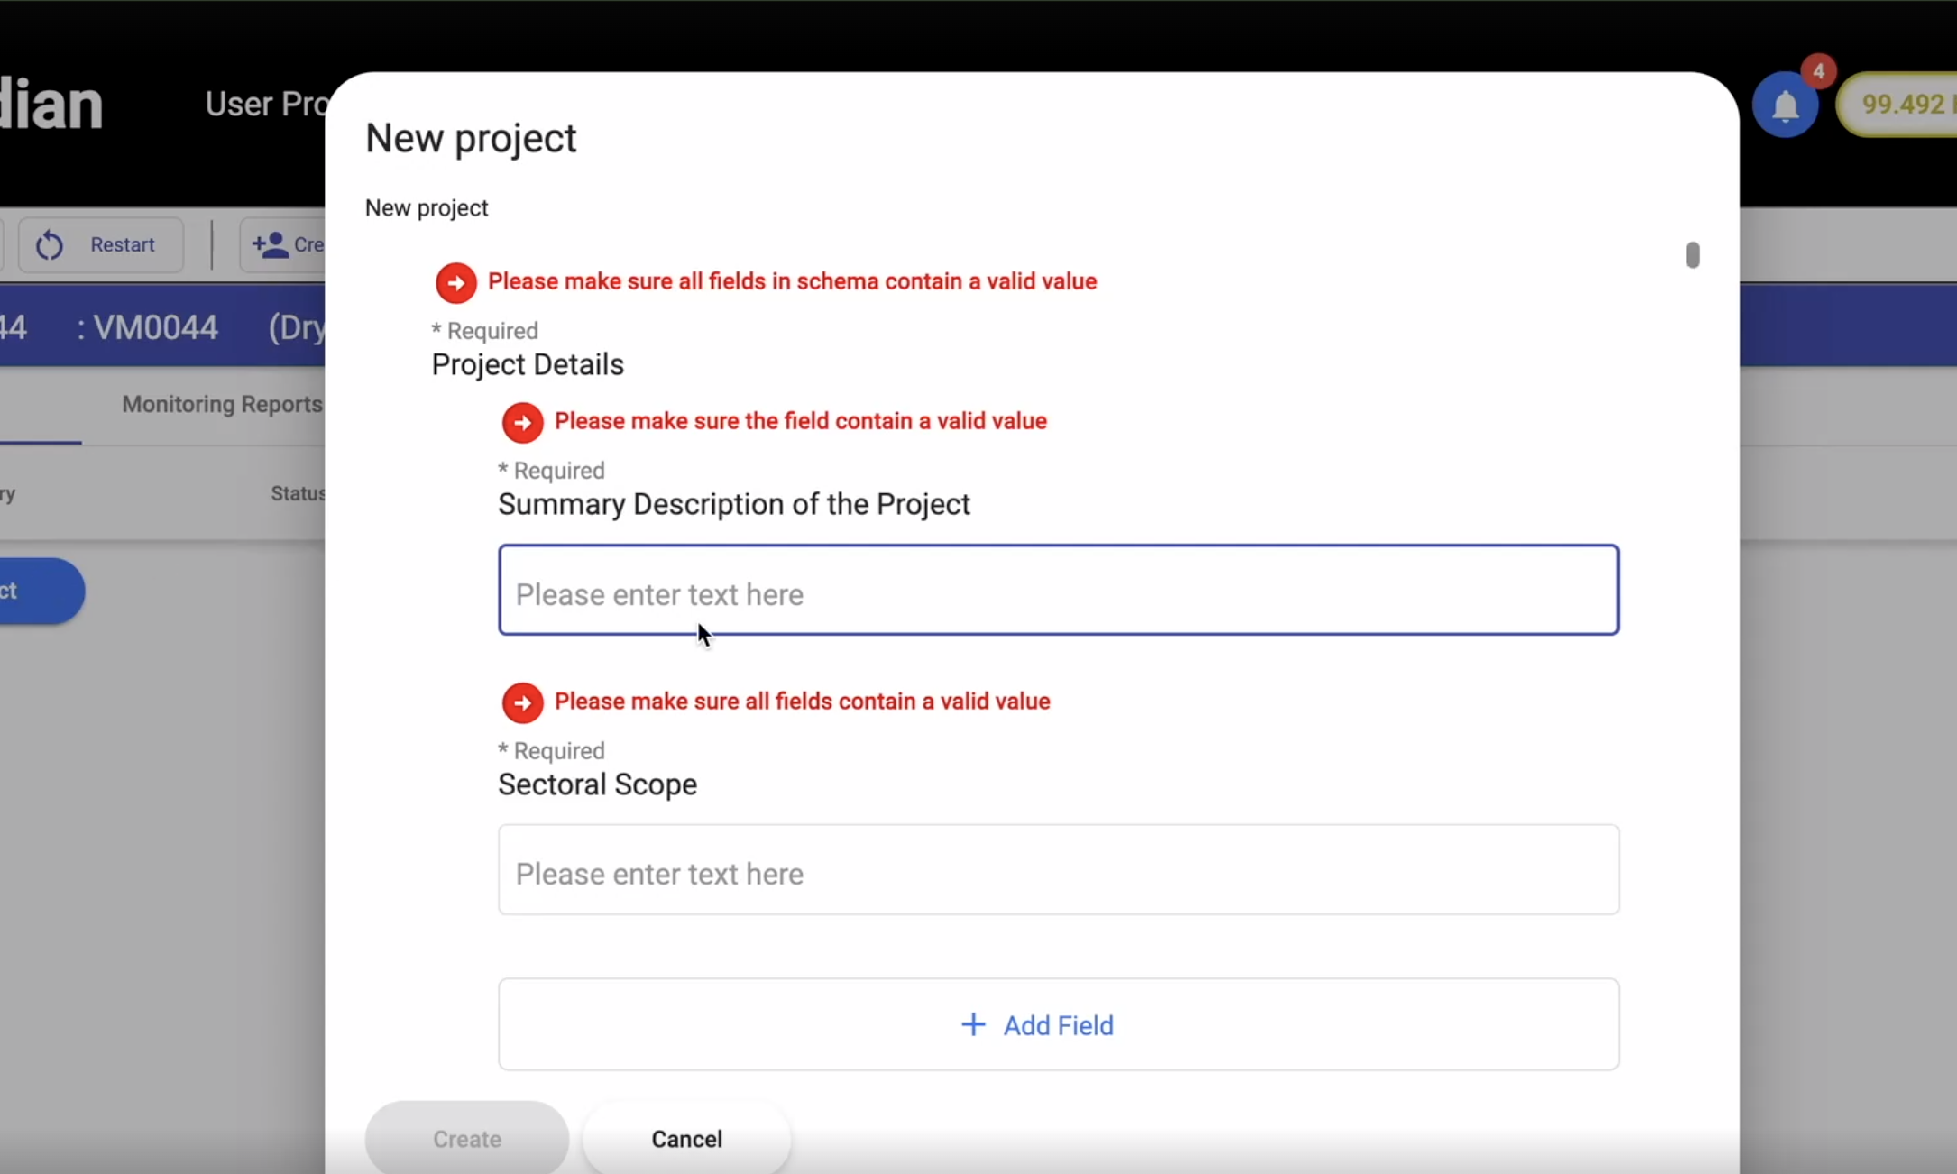This screenshot has height=1174, width=1957.
Task: Click red arrow icon above Sectoral Scope
Action: [x=522, y=702]
